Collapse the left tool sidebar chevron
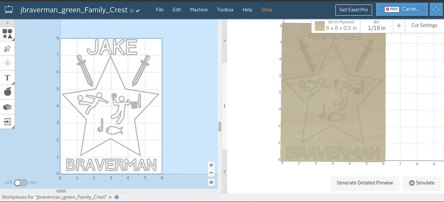Viewport: 444px width, 202px height. (x=7, y=23)
